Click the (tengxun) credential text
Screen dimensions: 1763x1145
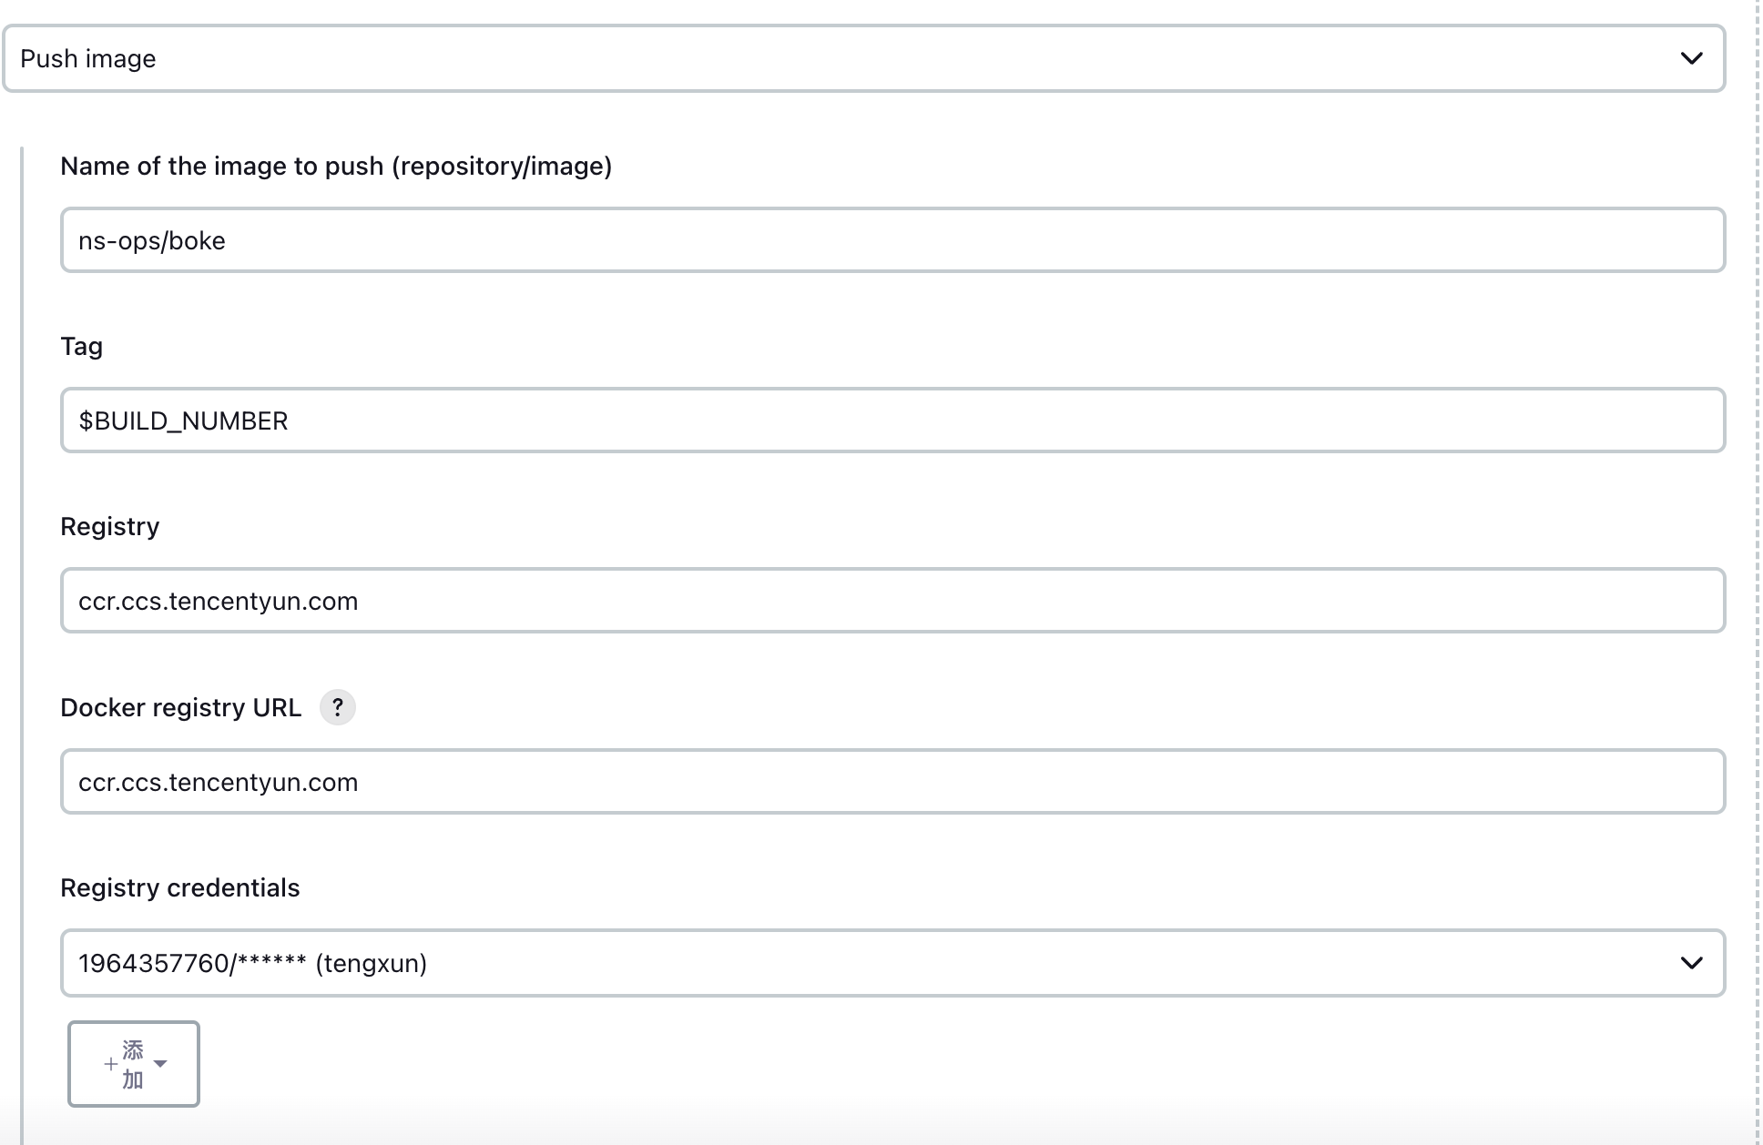point(372,963)
